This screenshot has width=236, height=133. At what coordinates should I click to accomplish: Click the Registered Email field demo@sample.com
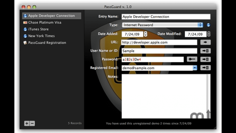157,68
